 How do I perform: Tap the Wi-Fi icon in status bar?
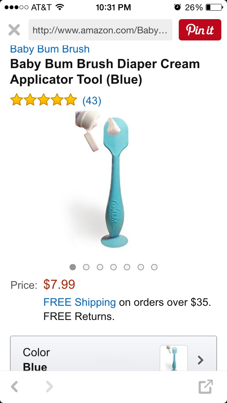click(x=60, y=7)
